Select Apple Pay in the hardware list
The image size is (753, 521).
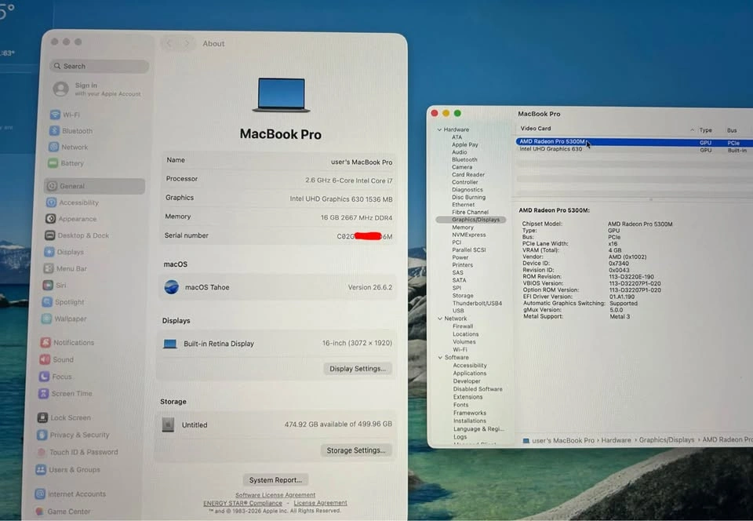click(464, 144)
